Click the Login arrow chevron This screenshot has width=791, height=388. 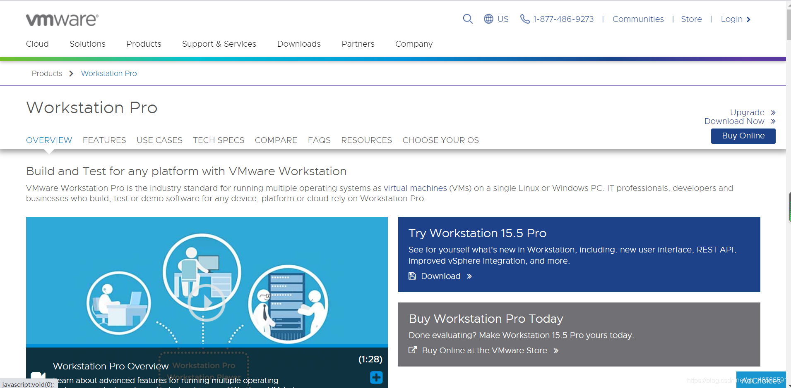(748, 19)
